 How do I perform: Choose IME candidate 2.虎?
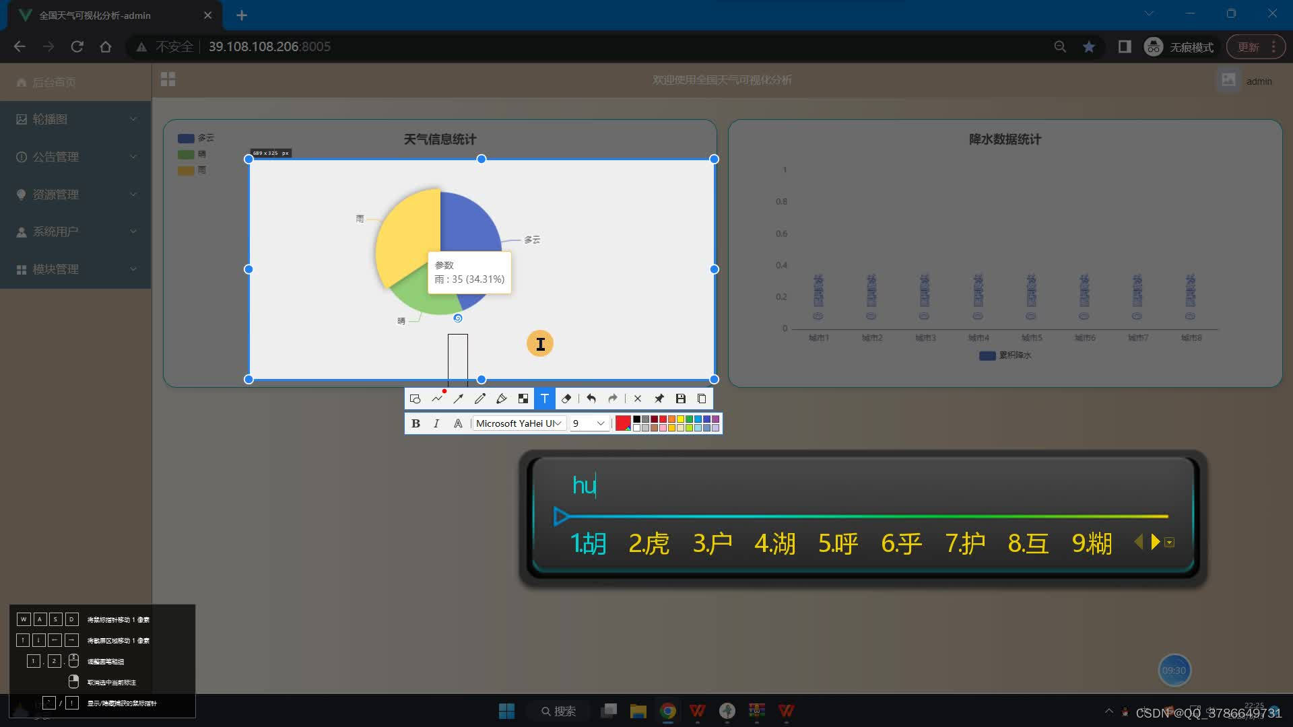point(649,543)
